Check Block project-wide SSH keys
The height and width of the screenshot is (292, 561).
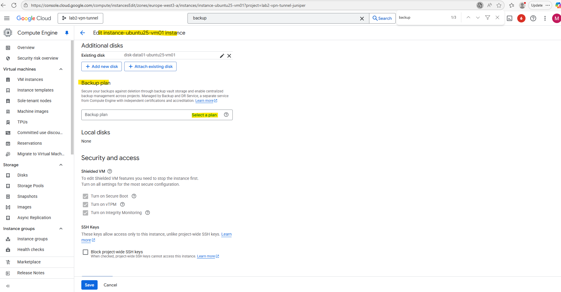[85, 252]
